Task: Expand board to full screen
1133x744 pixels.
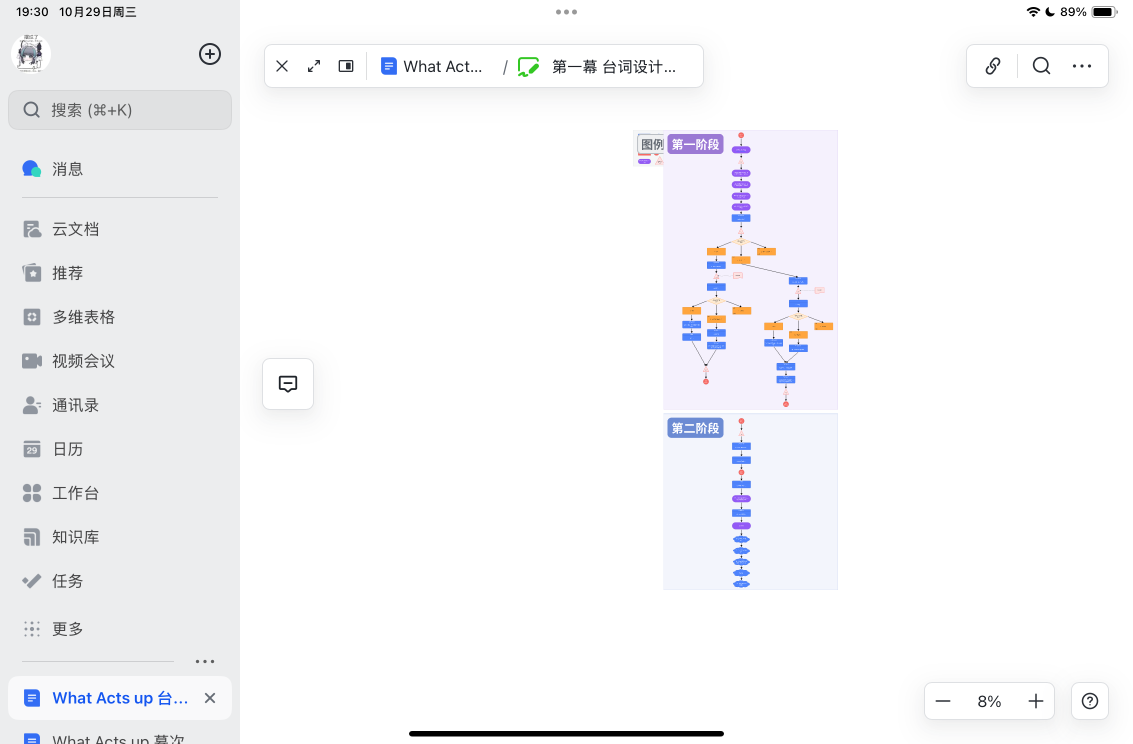Action: coord(314,66)
